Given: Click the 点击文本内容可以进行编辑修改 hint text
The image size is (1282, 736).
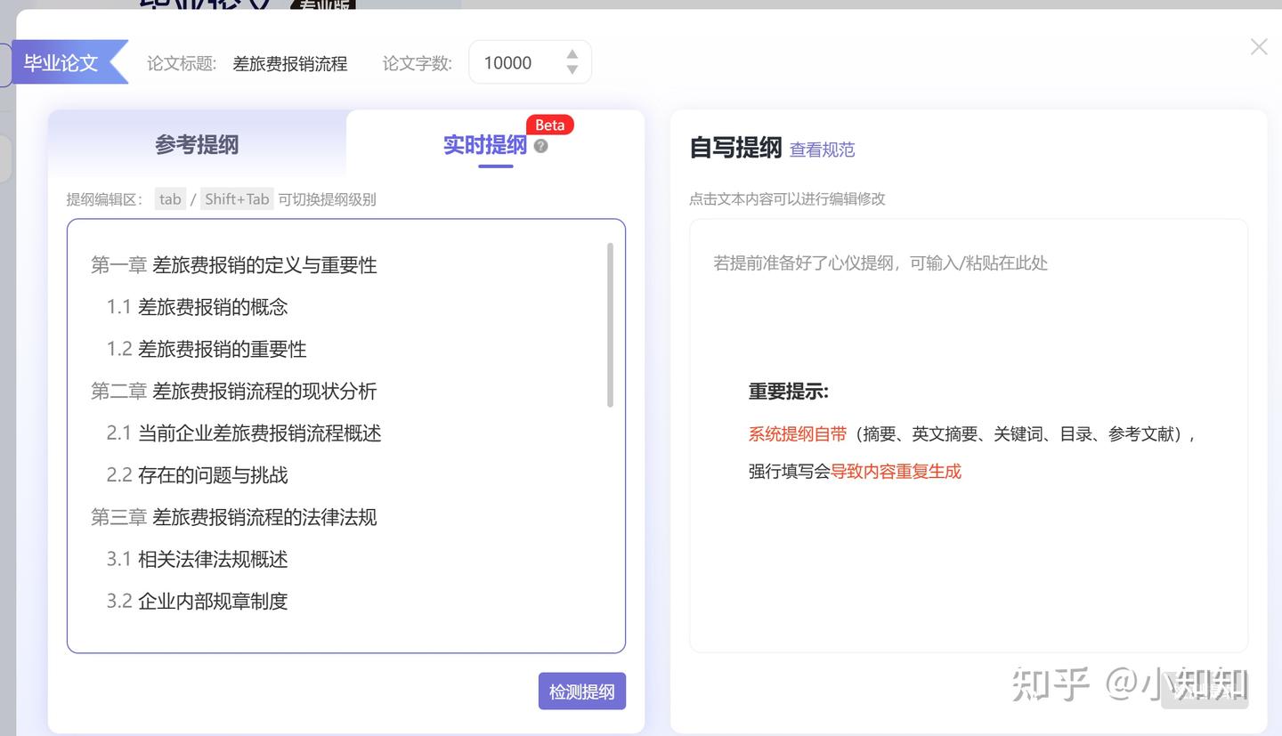Looking at the screenshot, I should [x=788, y=199].
